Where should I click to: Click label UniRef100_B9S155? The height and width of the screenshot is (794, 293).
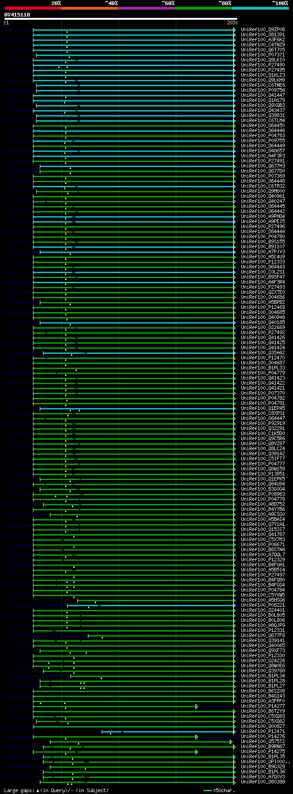[x=263, y=241]
